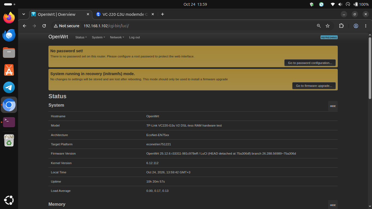Open Chrome three-dot menu
The height and width of the screenshot is (209, 372).
pyautogui.click(x=365, y=26)
